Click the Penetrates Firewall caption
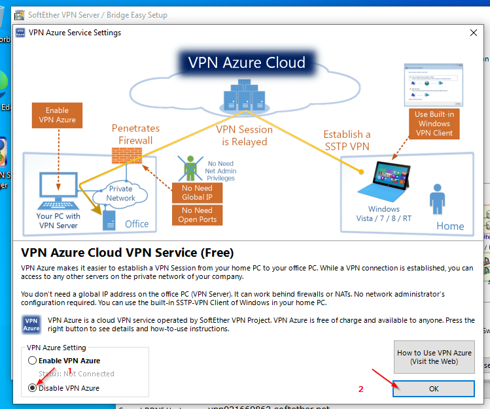 pos(135,134)
